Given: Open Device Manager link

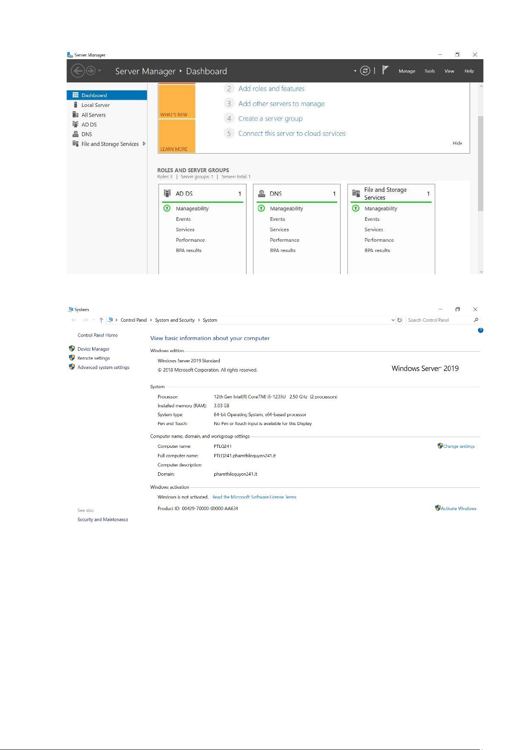Looking at the screenshot, I should [x=94, y=349].
